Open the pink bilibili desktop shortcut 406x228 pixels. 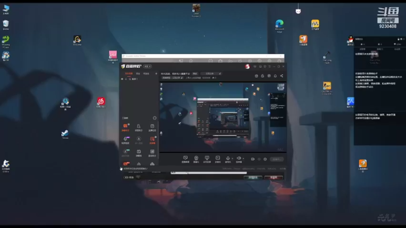tap(113, 57)
